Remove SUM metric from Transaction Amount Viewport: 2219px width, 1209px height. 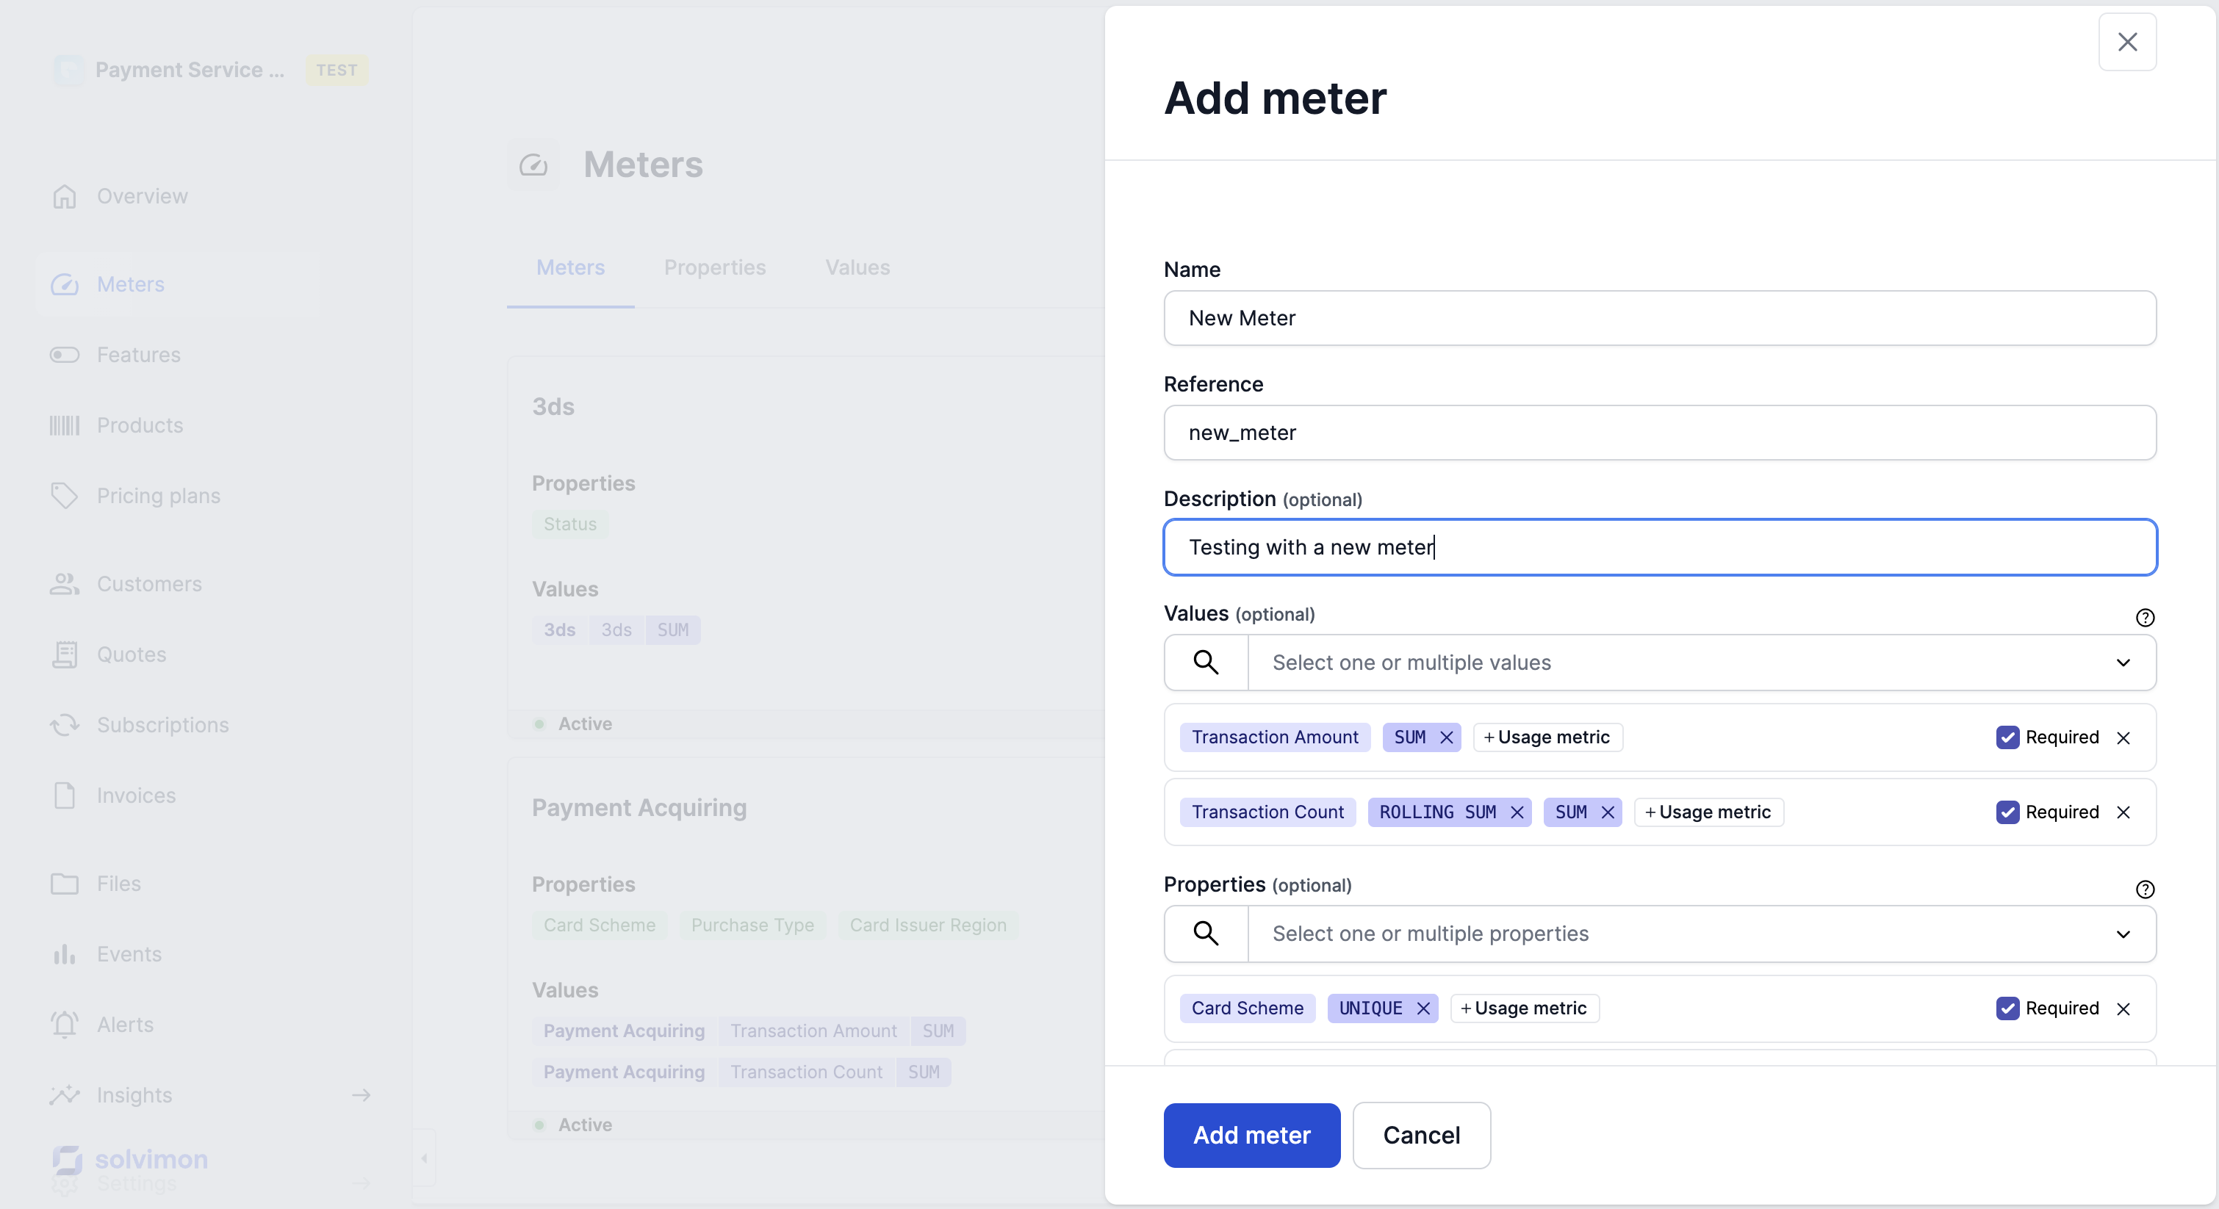1446,737
